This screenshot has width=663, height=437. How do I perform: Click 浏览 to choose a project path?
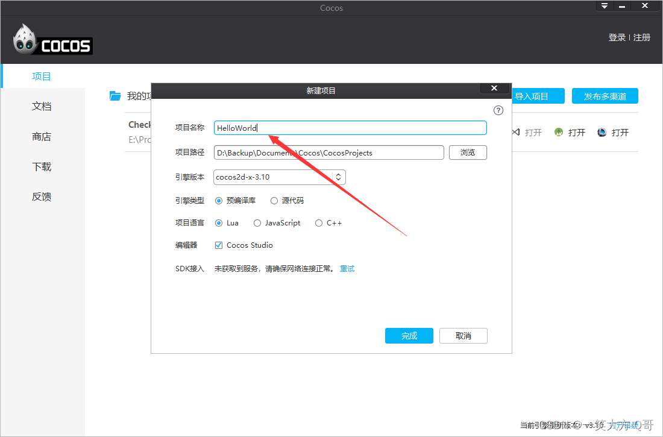pyautogui.click(x=468, y=152)
